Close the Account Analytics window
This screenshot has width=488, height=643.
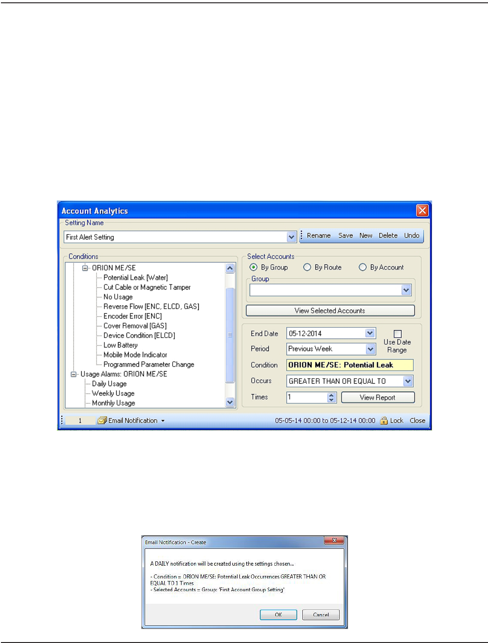[x=422, y=210]
